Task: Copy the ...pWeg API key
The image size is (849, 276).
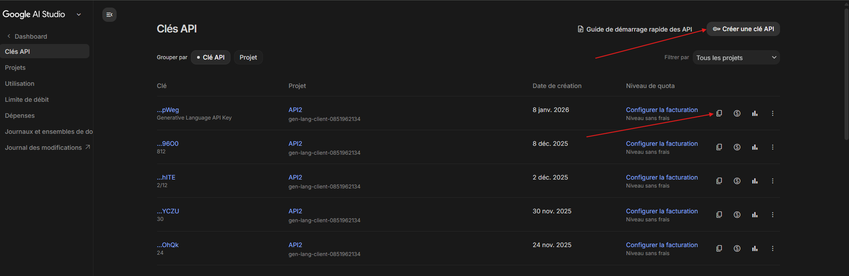Action: click(719, 113)
